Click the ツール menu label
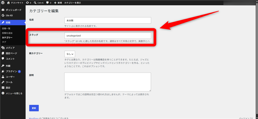Screen dimensions: 258x119 pyautogui.click(x=9, y=82)
